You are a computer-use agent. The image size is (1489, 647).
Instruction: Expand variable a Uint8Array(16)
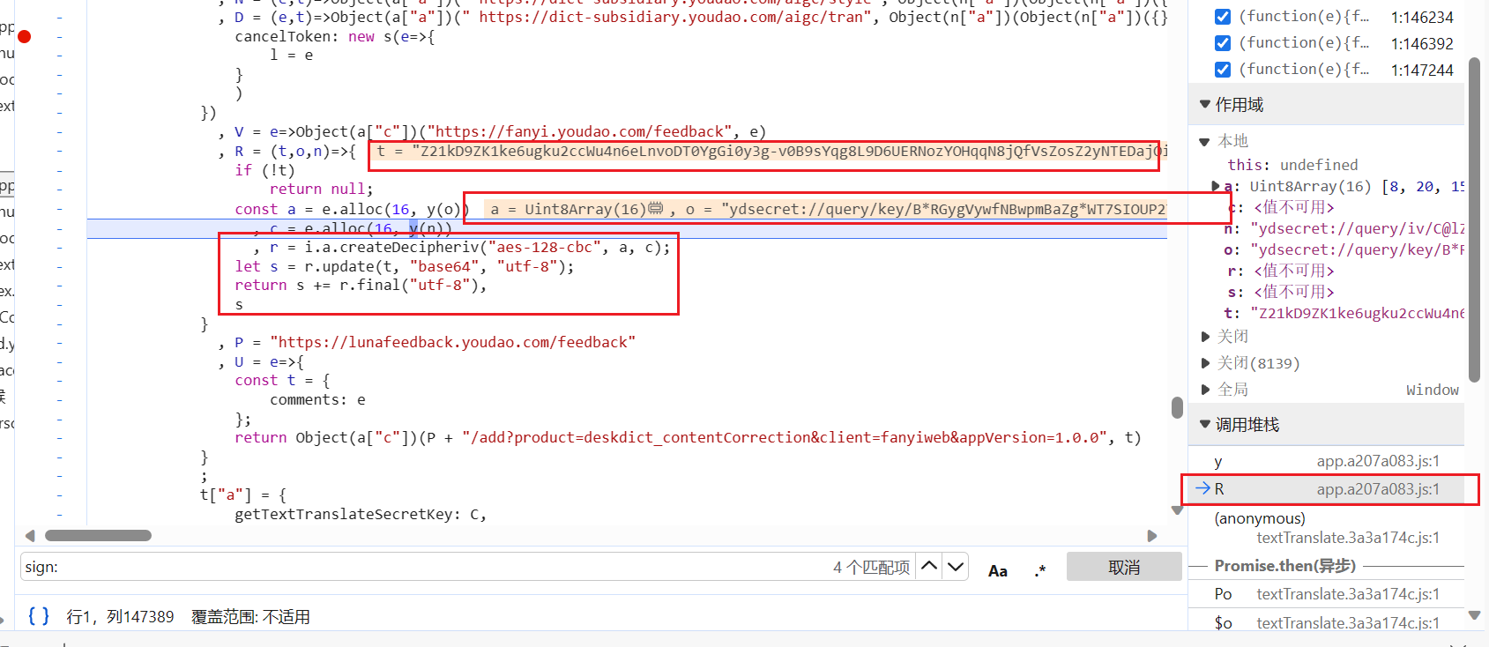tap(1217, 186)
